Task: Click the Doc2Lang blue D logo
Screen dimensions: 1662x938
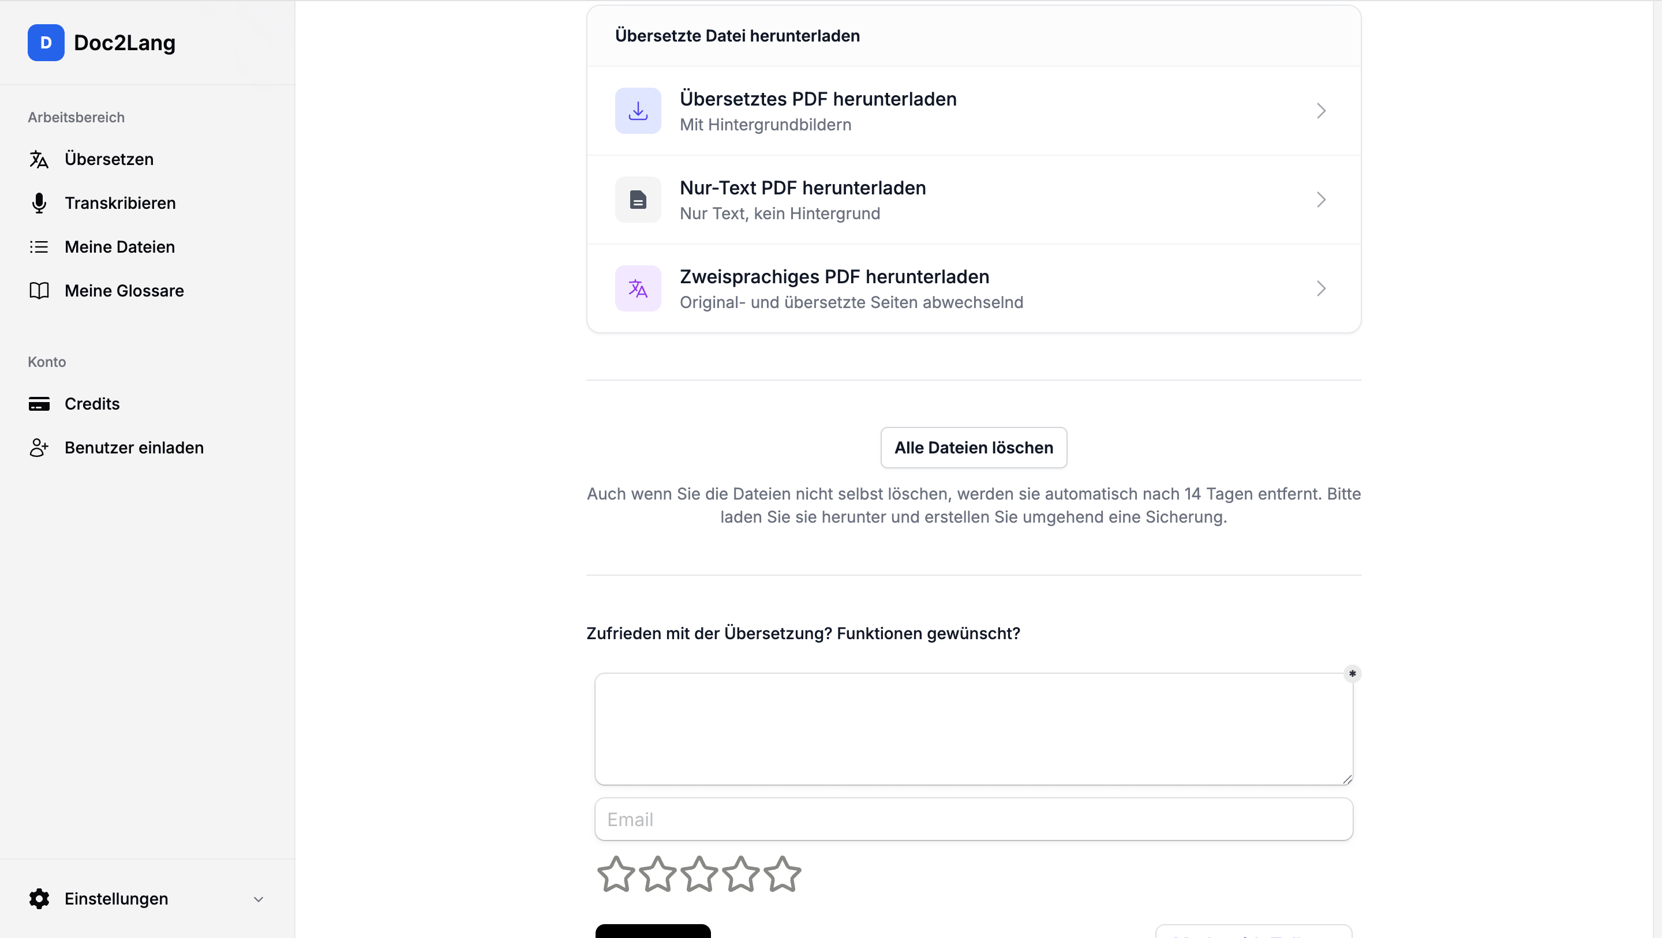Action: (x=46, y=43)
